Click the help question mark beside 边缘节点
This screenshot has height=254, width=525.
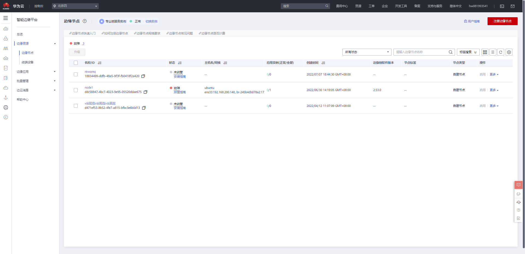85,21
